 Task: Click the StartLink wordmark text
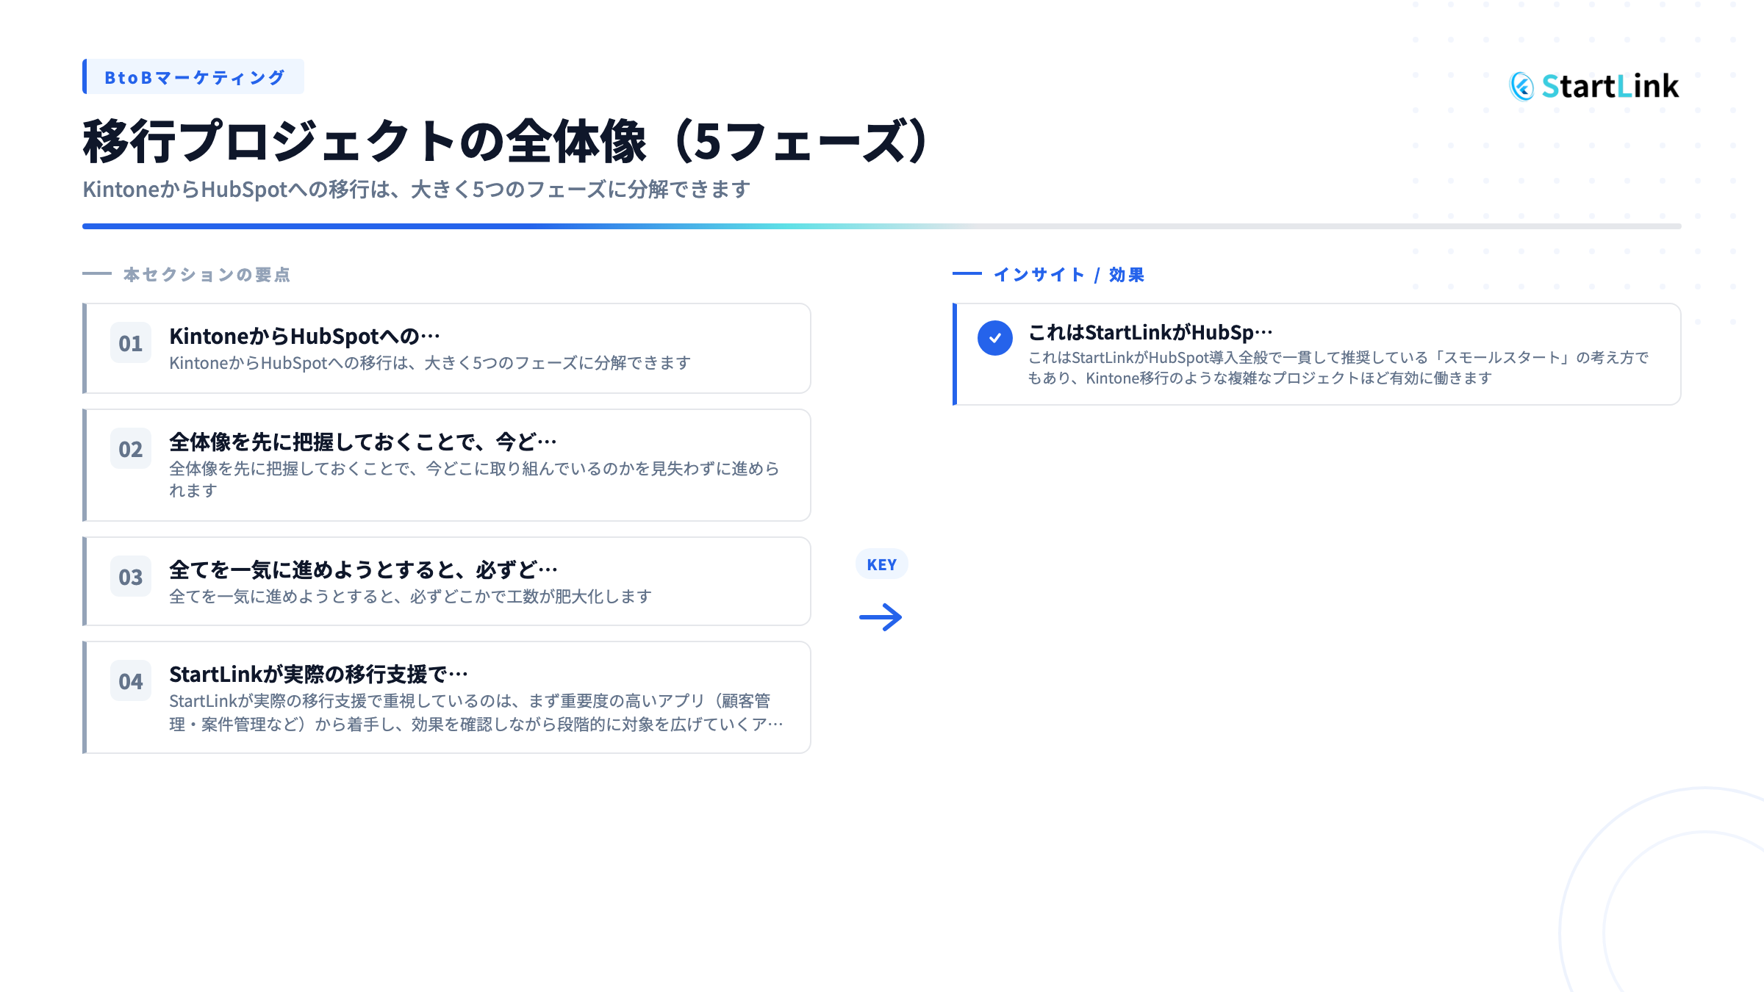click(x=1610, y=86)
